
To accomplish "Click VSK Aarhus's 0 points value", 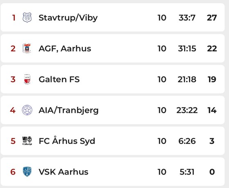I will point(212,172).
